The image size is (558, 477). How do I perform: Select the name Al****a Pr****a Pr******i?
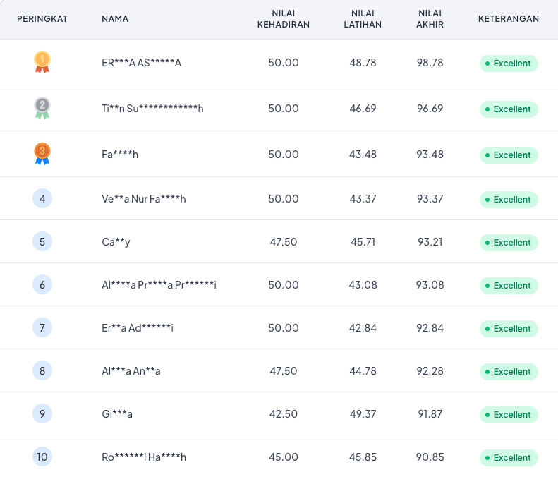[x=159, y=285]
